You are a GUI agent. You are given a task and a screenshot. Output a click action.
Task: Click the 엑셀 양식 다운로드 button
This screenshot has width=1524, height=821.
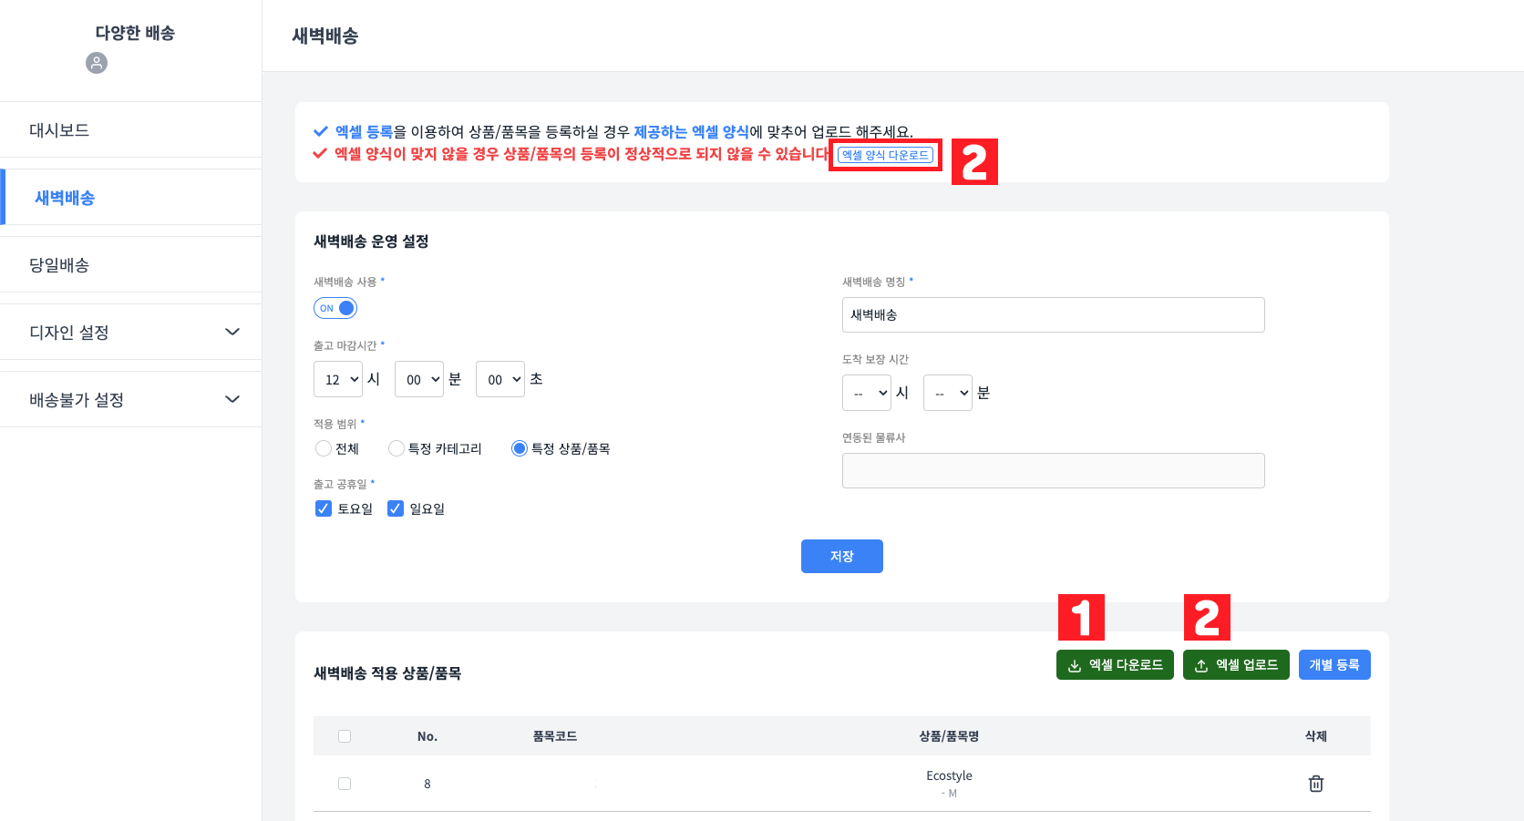tap(885, 155)
